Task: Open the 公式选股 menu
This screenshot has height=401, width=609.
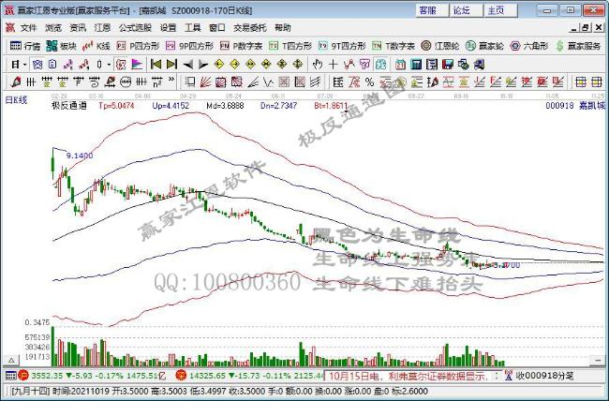Action: pyautogui.click(x=136, y=28)
